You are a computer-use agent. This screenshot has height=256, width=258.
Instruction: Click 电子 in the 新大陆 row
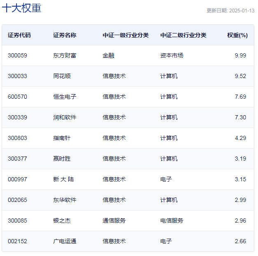pyautogui.click(x=166, y=179)
